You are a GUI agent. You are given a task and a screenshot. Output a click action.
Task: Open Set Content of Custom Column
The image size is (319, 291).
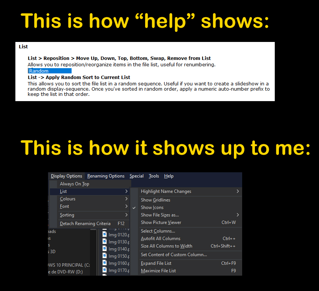click(186, 255)
